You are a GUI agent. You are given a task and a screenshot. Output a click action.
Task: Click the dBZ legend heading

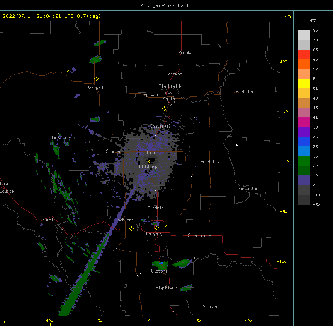(313, 21)
